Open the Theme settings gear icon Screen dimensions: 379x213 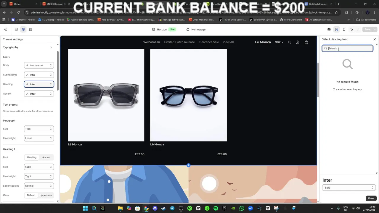[23, 29]
